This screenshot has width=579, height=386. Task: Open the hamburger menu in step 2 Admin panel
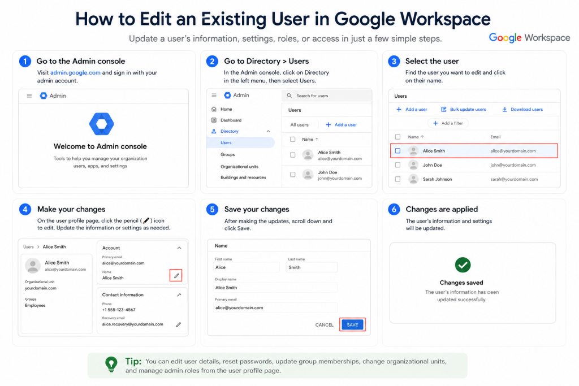point(214,95)
